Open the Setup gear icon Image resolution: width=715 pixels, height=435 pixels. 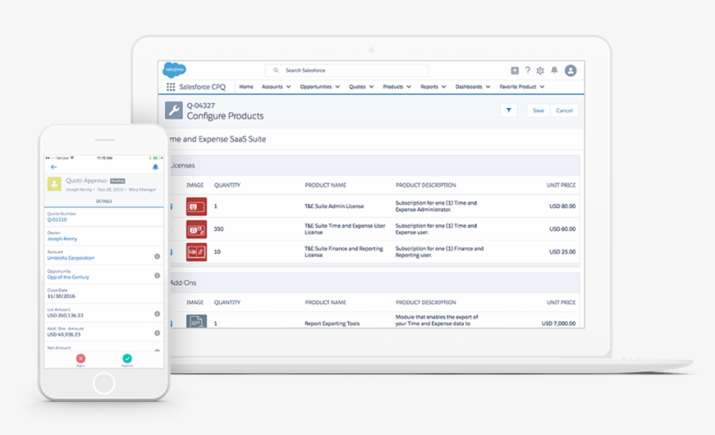[541, 71]
